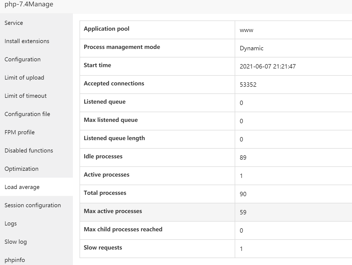352x265 pixels.
Task: Select the Accepted connections value 53352
Action: [248, 85]
